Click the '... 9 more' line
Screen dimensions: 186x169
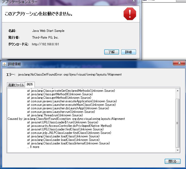click(x=33, y=147)
